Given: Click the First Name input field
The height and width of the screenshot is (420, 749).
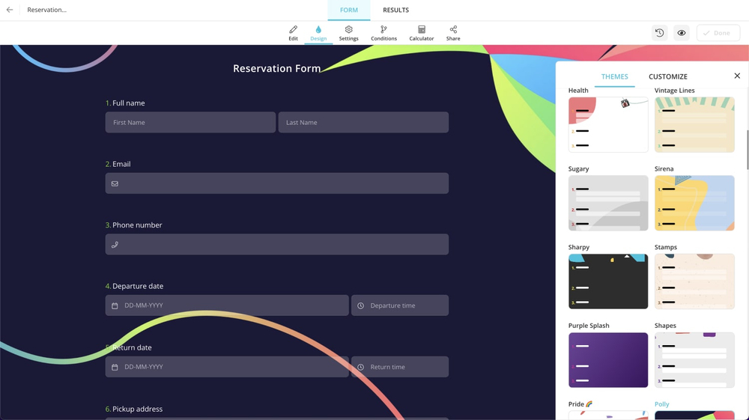Looking at the screenshot, I should 190,122.
